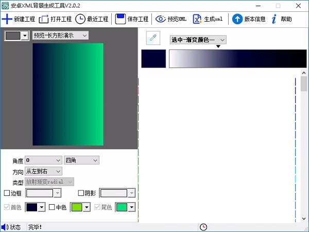Click the 中色 lime green swatch

point(77,207)
